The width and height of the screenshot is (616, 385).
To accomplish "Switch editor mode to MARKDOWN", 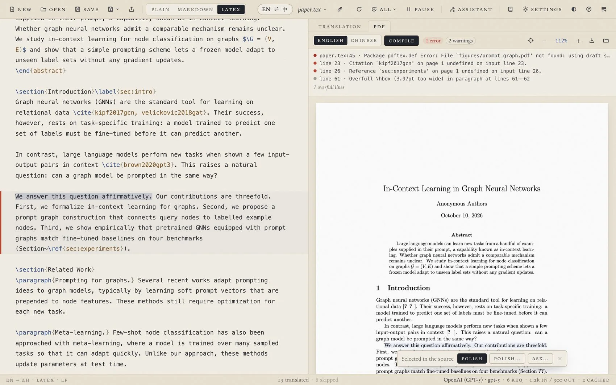I will (x=195, y=9).
